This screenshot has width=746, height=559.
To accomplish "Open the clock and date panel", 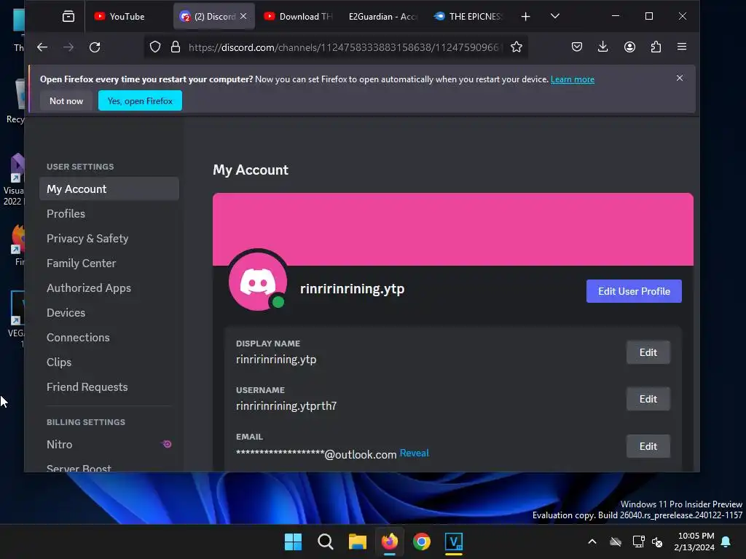I will pyautogui.click(x=694, y=542).
